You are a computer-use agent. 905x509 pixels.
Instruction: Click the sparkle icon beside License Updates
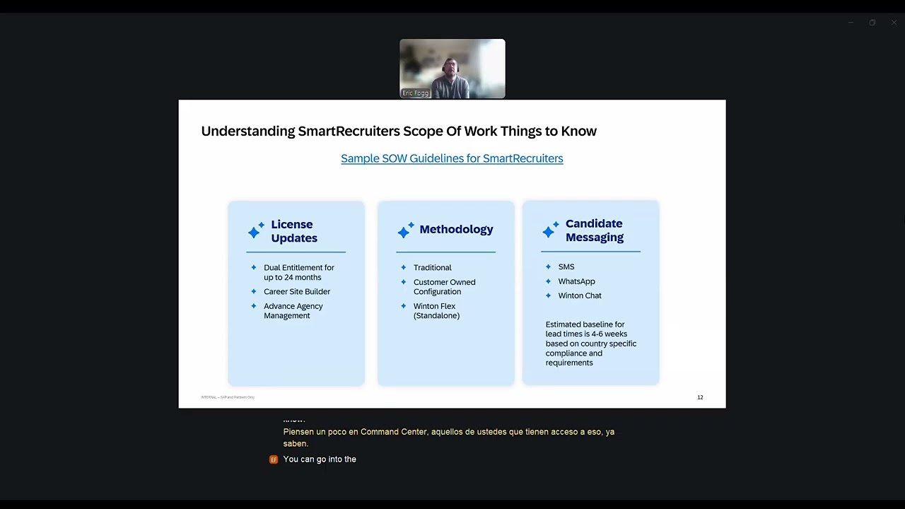(256, 231)
